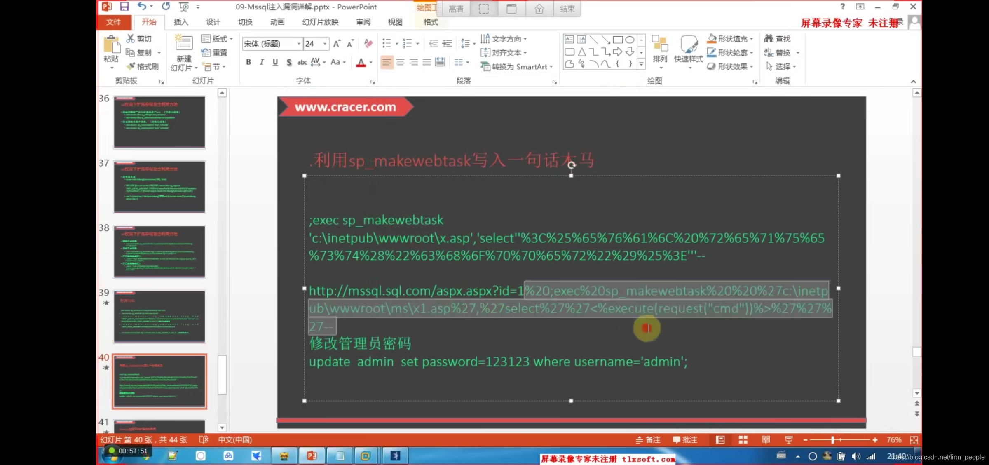This screenshot has width=989, height=465.
Task: Open Shape Outline (形状轮廓) dropdown
Action: pos(730,52)
